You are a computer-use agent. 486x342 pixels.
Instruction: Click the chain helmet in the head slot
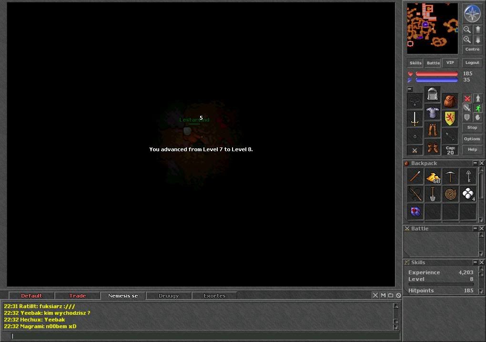click(x=432, y=94)
